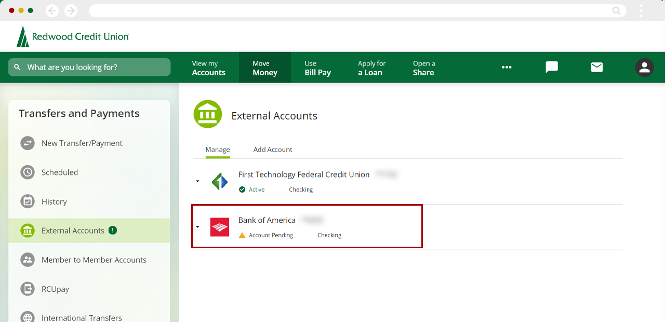
Task: Switch to the Add Account tab
Action: [x=273, y=150]
